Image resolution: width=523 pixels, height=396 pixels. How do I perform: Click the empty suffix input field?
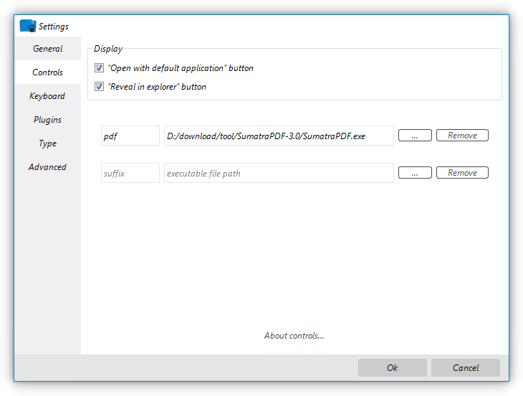pos(130,173)
